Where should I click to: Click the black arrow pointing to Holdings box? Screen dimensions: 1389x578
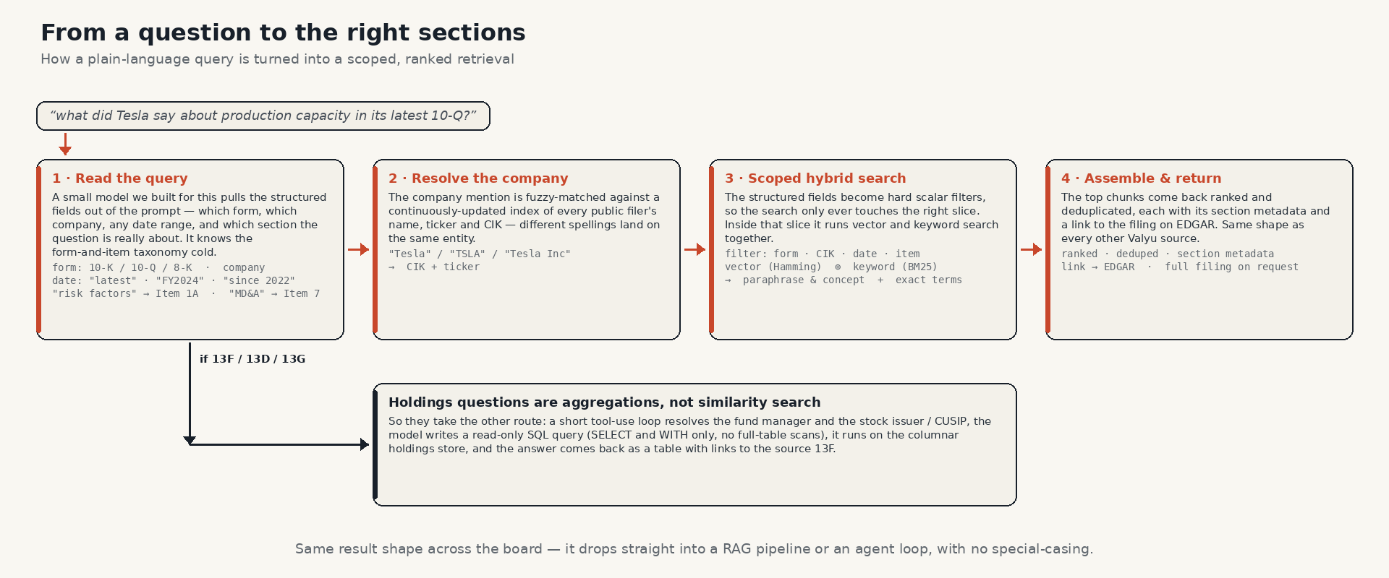pyautogui.click(x=279, y=444)
